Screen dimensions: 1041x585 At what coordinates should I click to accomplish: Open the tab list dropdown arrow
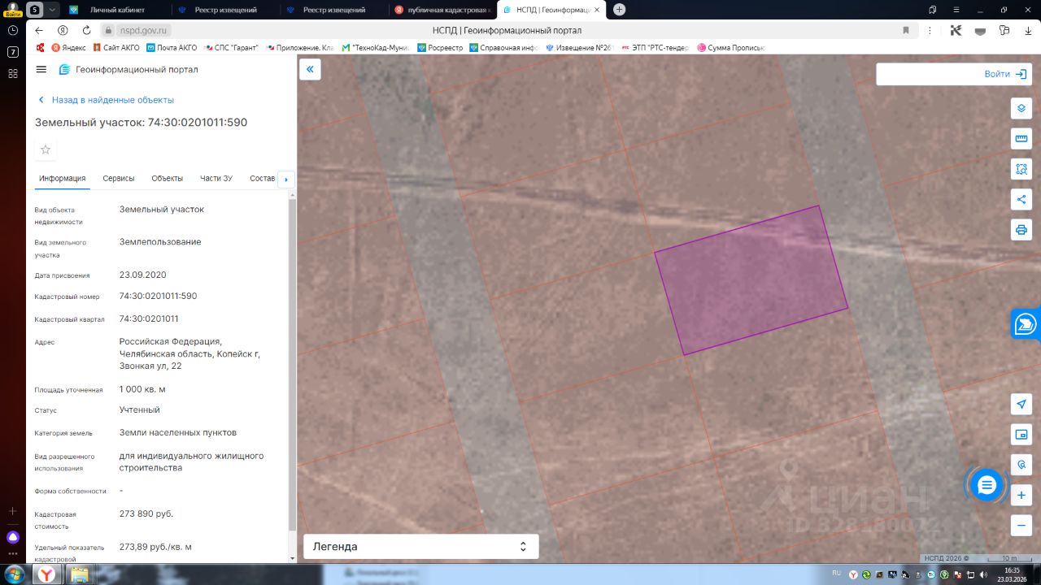[53, 10]
